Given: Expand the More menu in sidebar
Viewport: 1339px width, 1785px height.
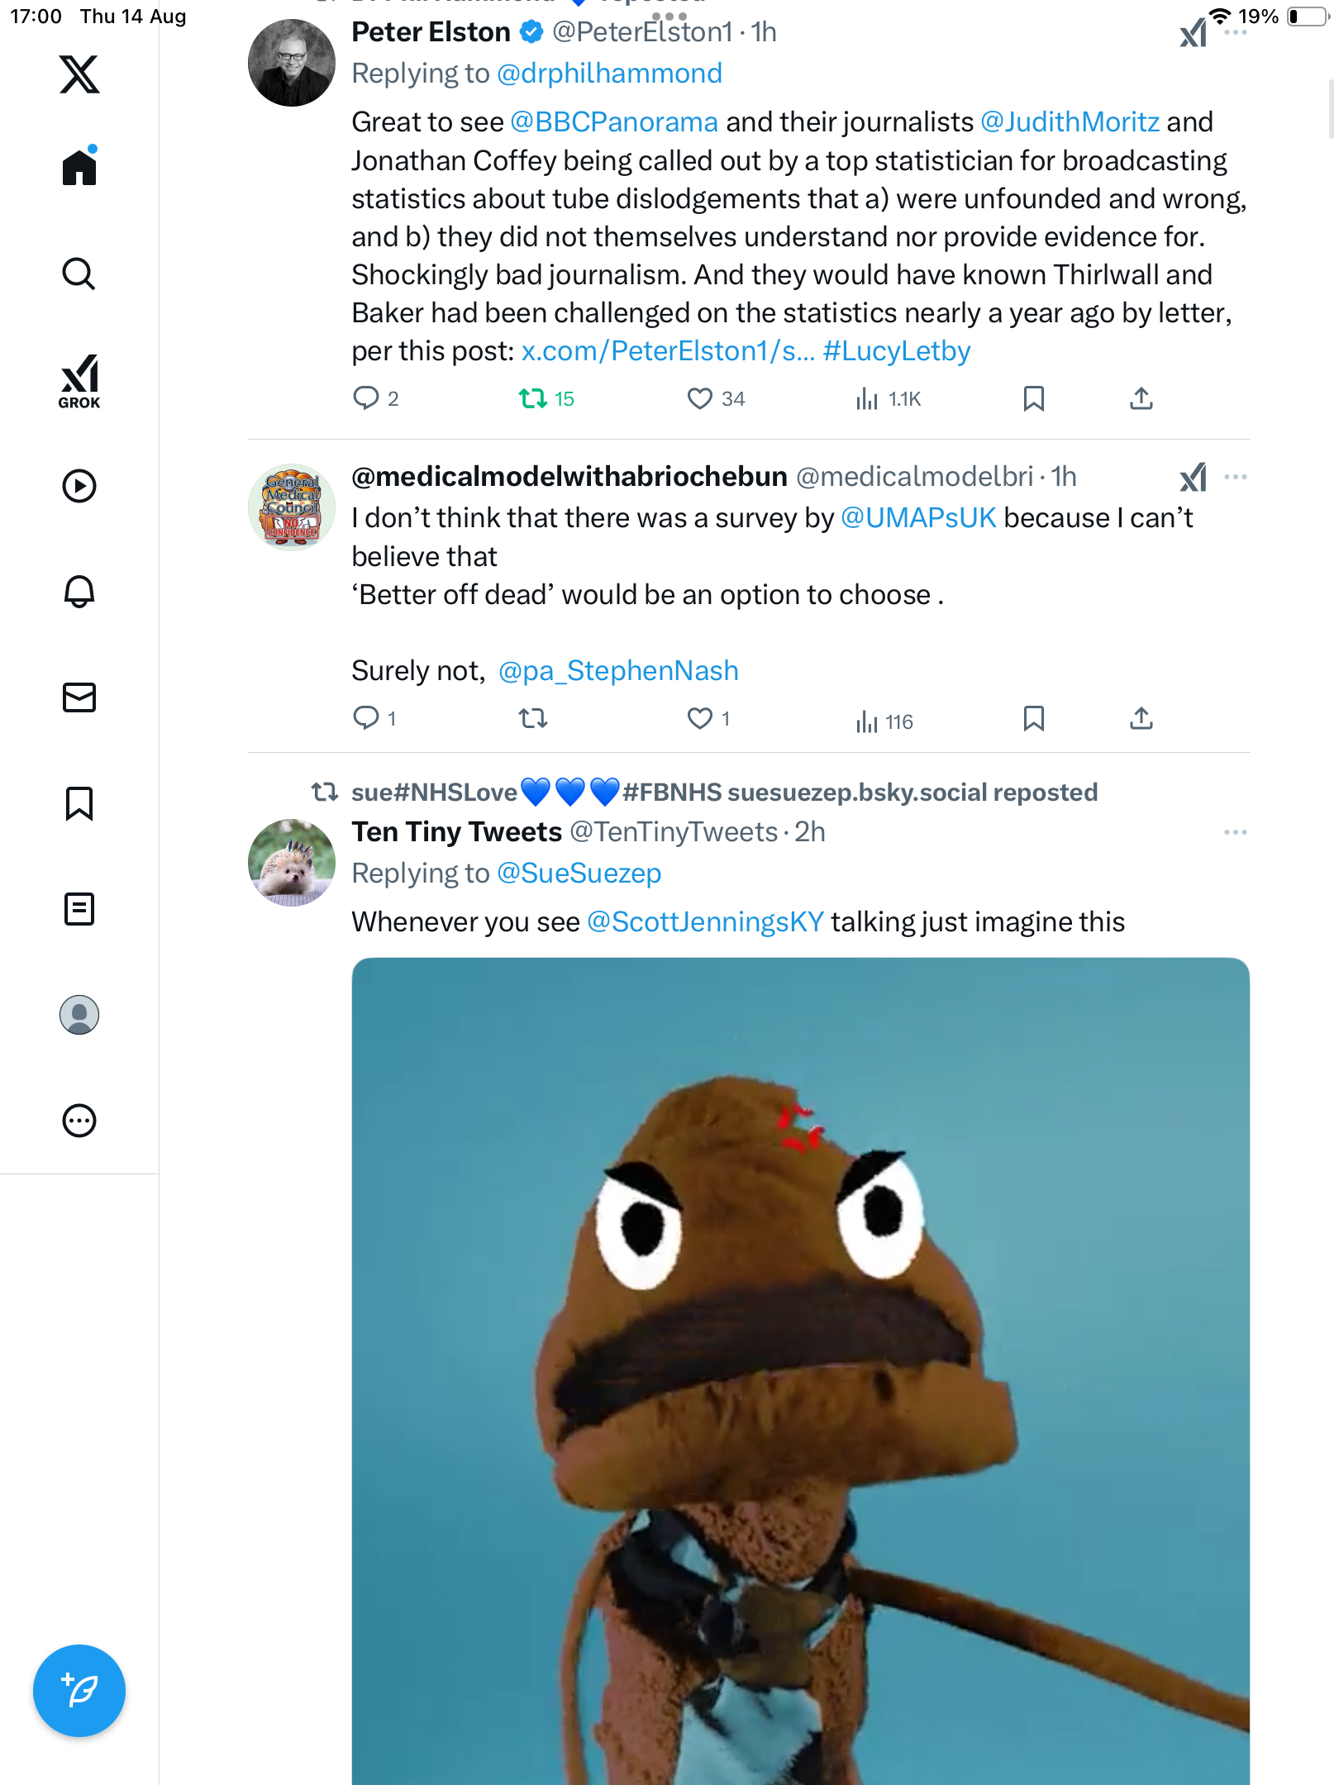Looking at the screenshot, I should (79, 1121).
